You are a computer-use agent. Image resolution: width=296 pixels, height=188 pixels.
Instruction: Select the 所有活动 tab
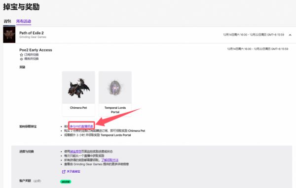[x=24, y=21]
